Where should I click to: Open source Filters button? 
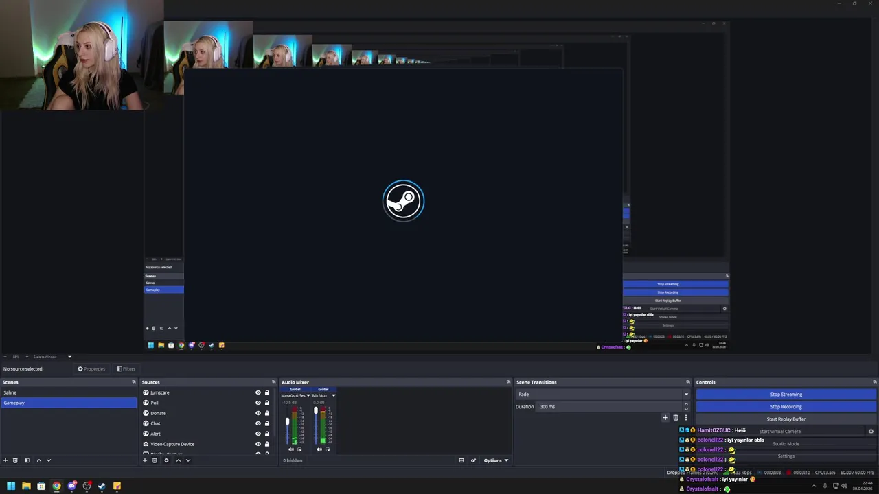click(x=126, y=369)
